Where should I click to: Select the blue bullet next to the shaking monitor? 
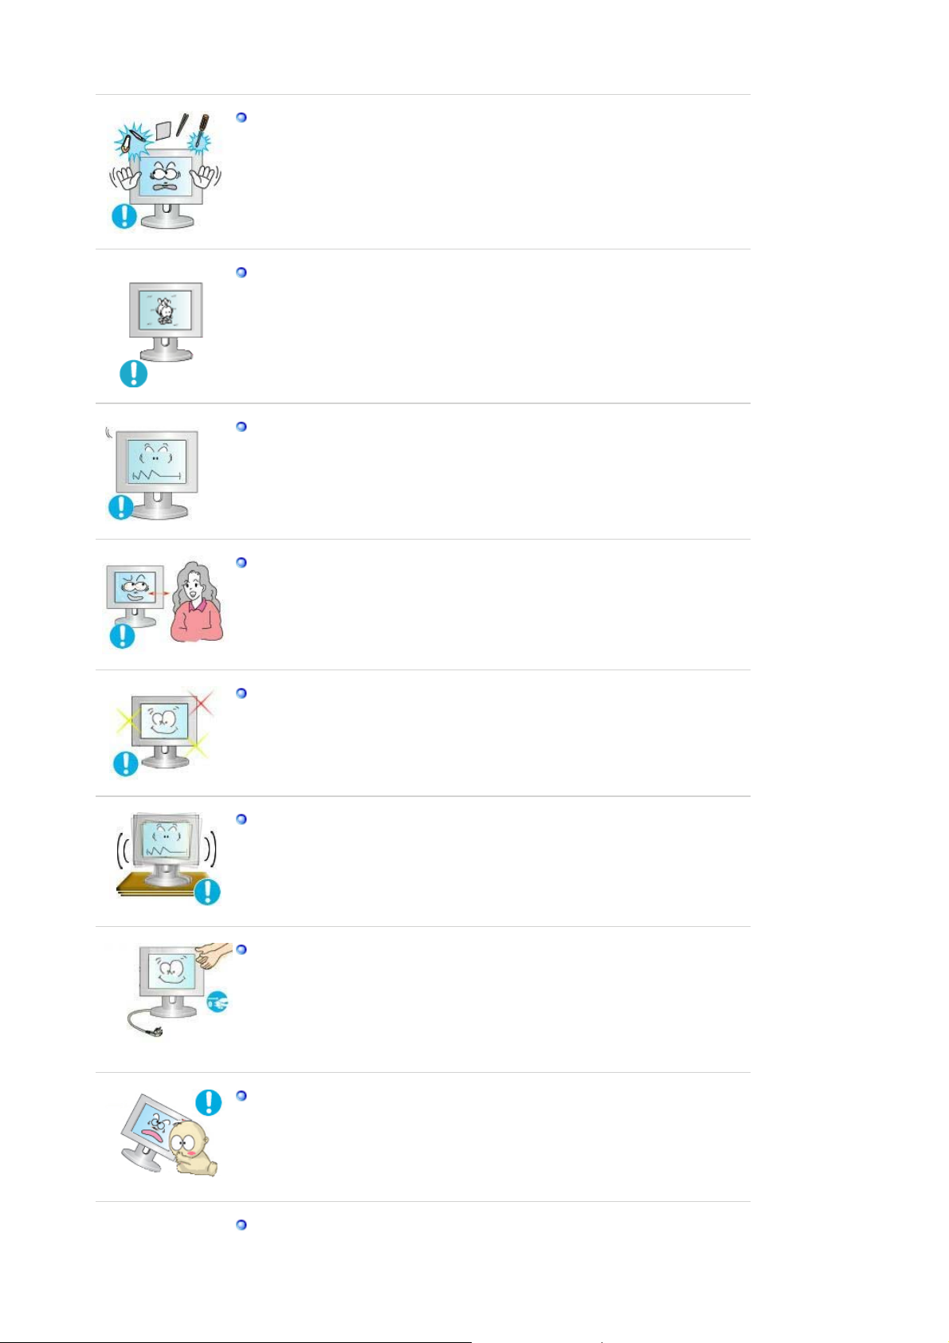[x=242, y=819]
